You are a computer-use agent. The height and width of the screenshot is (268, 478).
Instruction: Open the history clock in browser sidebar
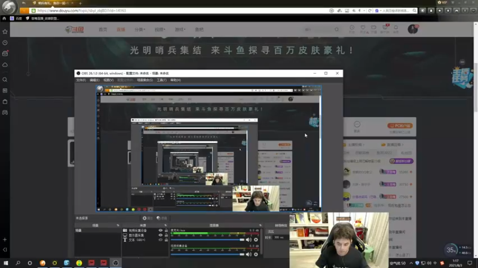(x=5, y=43)
